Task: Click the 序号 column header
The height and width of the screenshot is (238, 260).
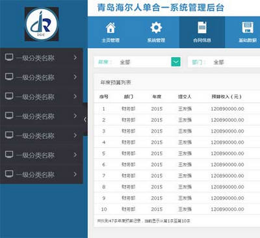Action: tap(104, 97)
